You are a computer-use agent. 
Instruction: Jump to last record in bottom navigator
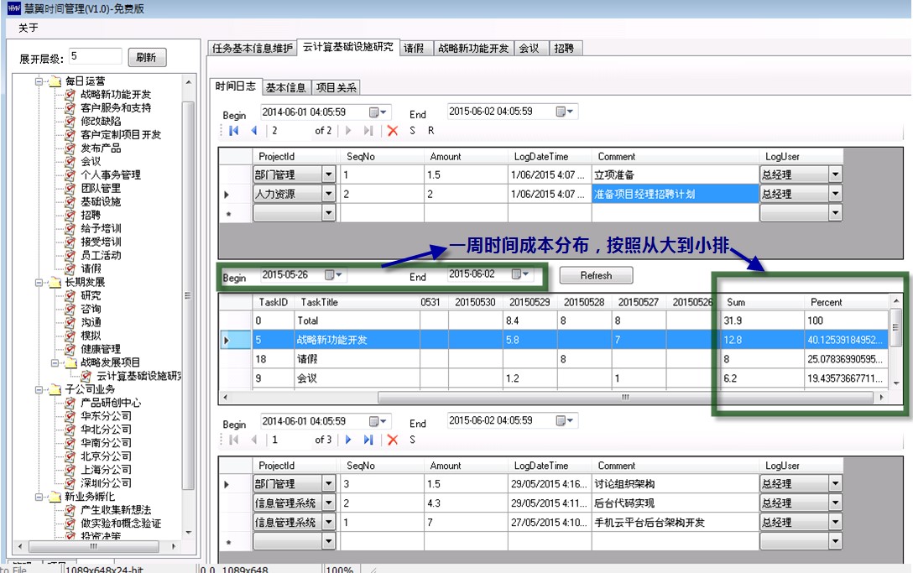pyautogui.click(x=368, y=440)
